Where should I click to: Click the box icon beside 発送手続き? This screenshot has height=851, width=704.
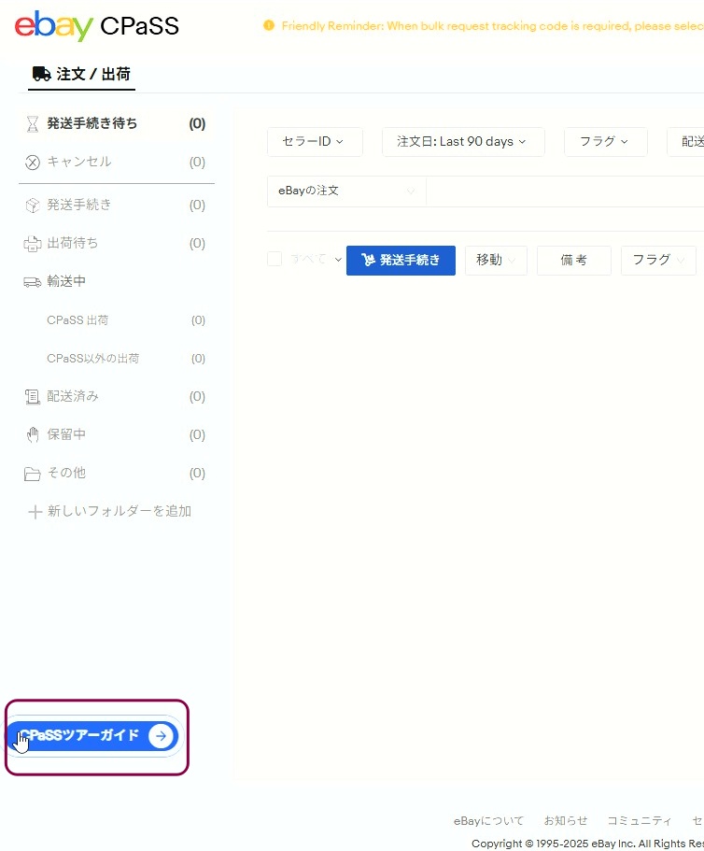coord(33,206)
